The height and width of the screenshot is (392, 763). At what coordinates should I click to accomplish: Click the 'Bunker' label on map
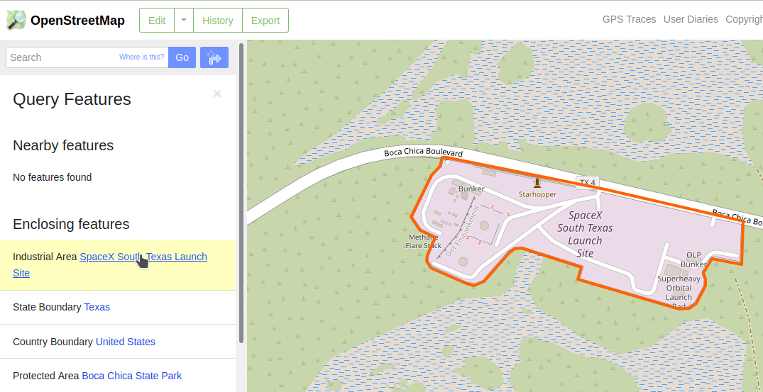[471, 189]
